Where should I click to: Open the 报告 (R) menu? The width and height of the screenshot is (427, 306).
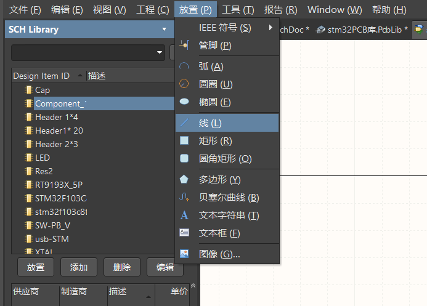point(281,10)
